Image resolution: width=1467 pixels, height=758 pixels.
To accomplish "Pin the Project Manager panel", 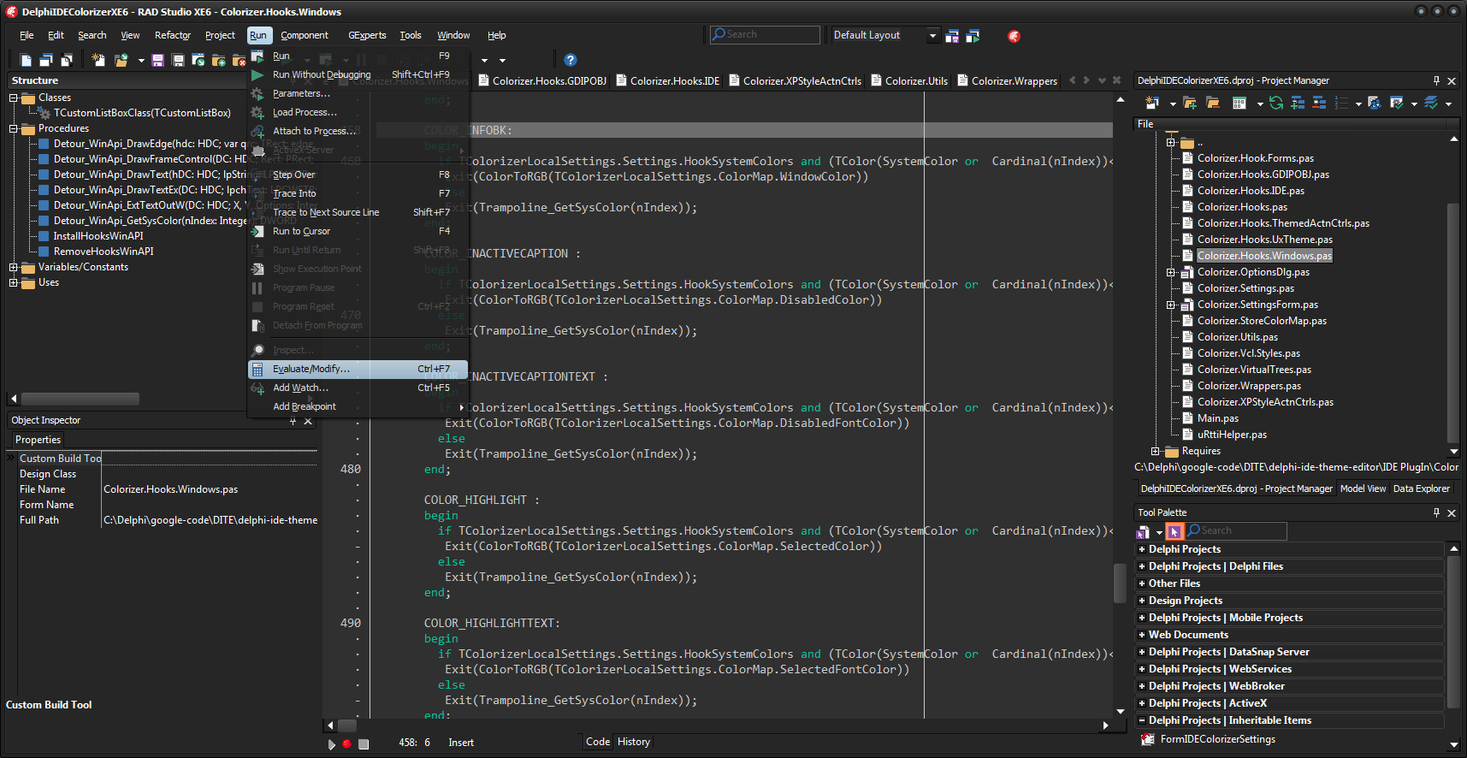I will tap(1436, 80).
